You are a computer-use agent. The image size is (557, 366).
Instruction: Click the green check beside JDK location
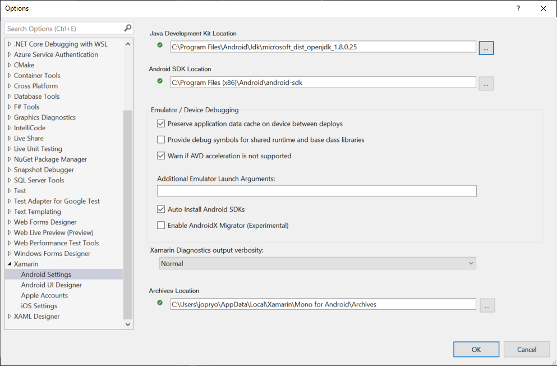click(x=160, y=45)
